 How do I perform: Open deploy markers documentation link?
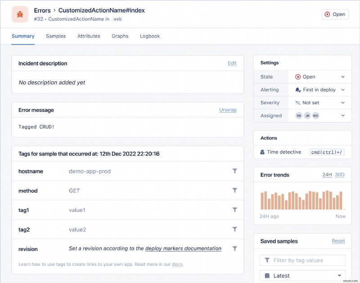[x=183, y=248]
